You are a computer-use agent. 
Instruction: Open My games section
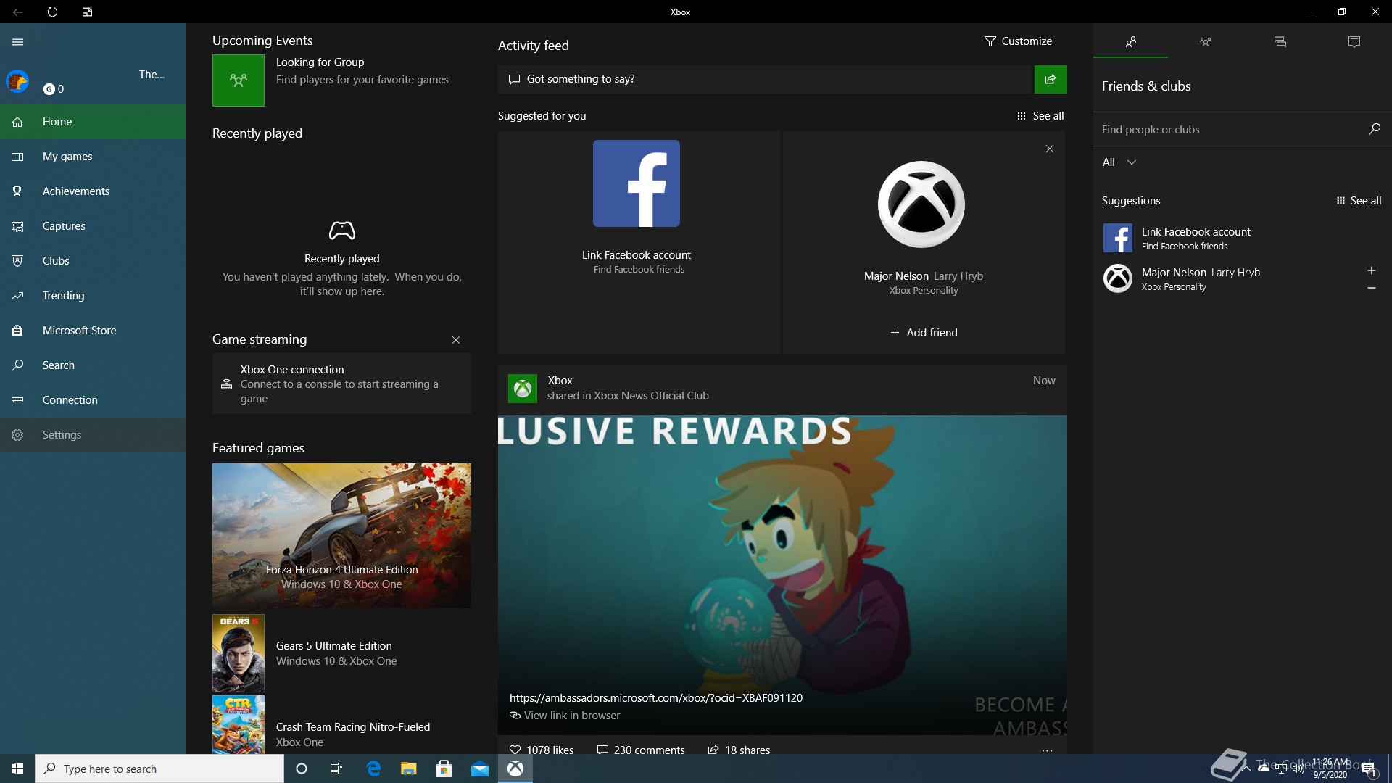(93, 157)
